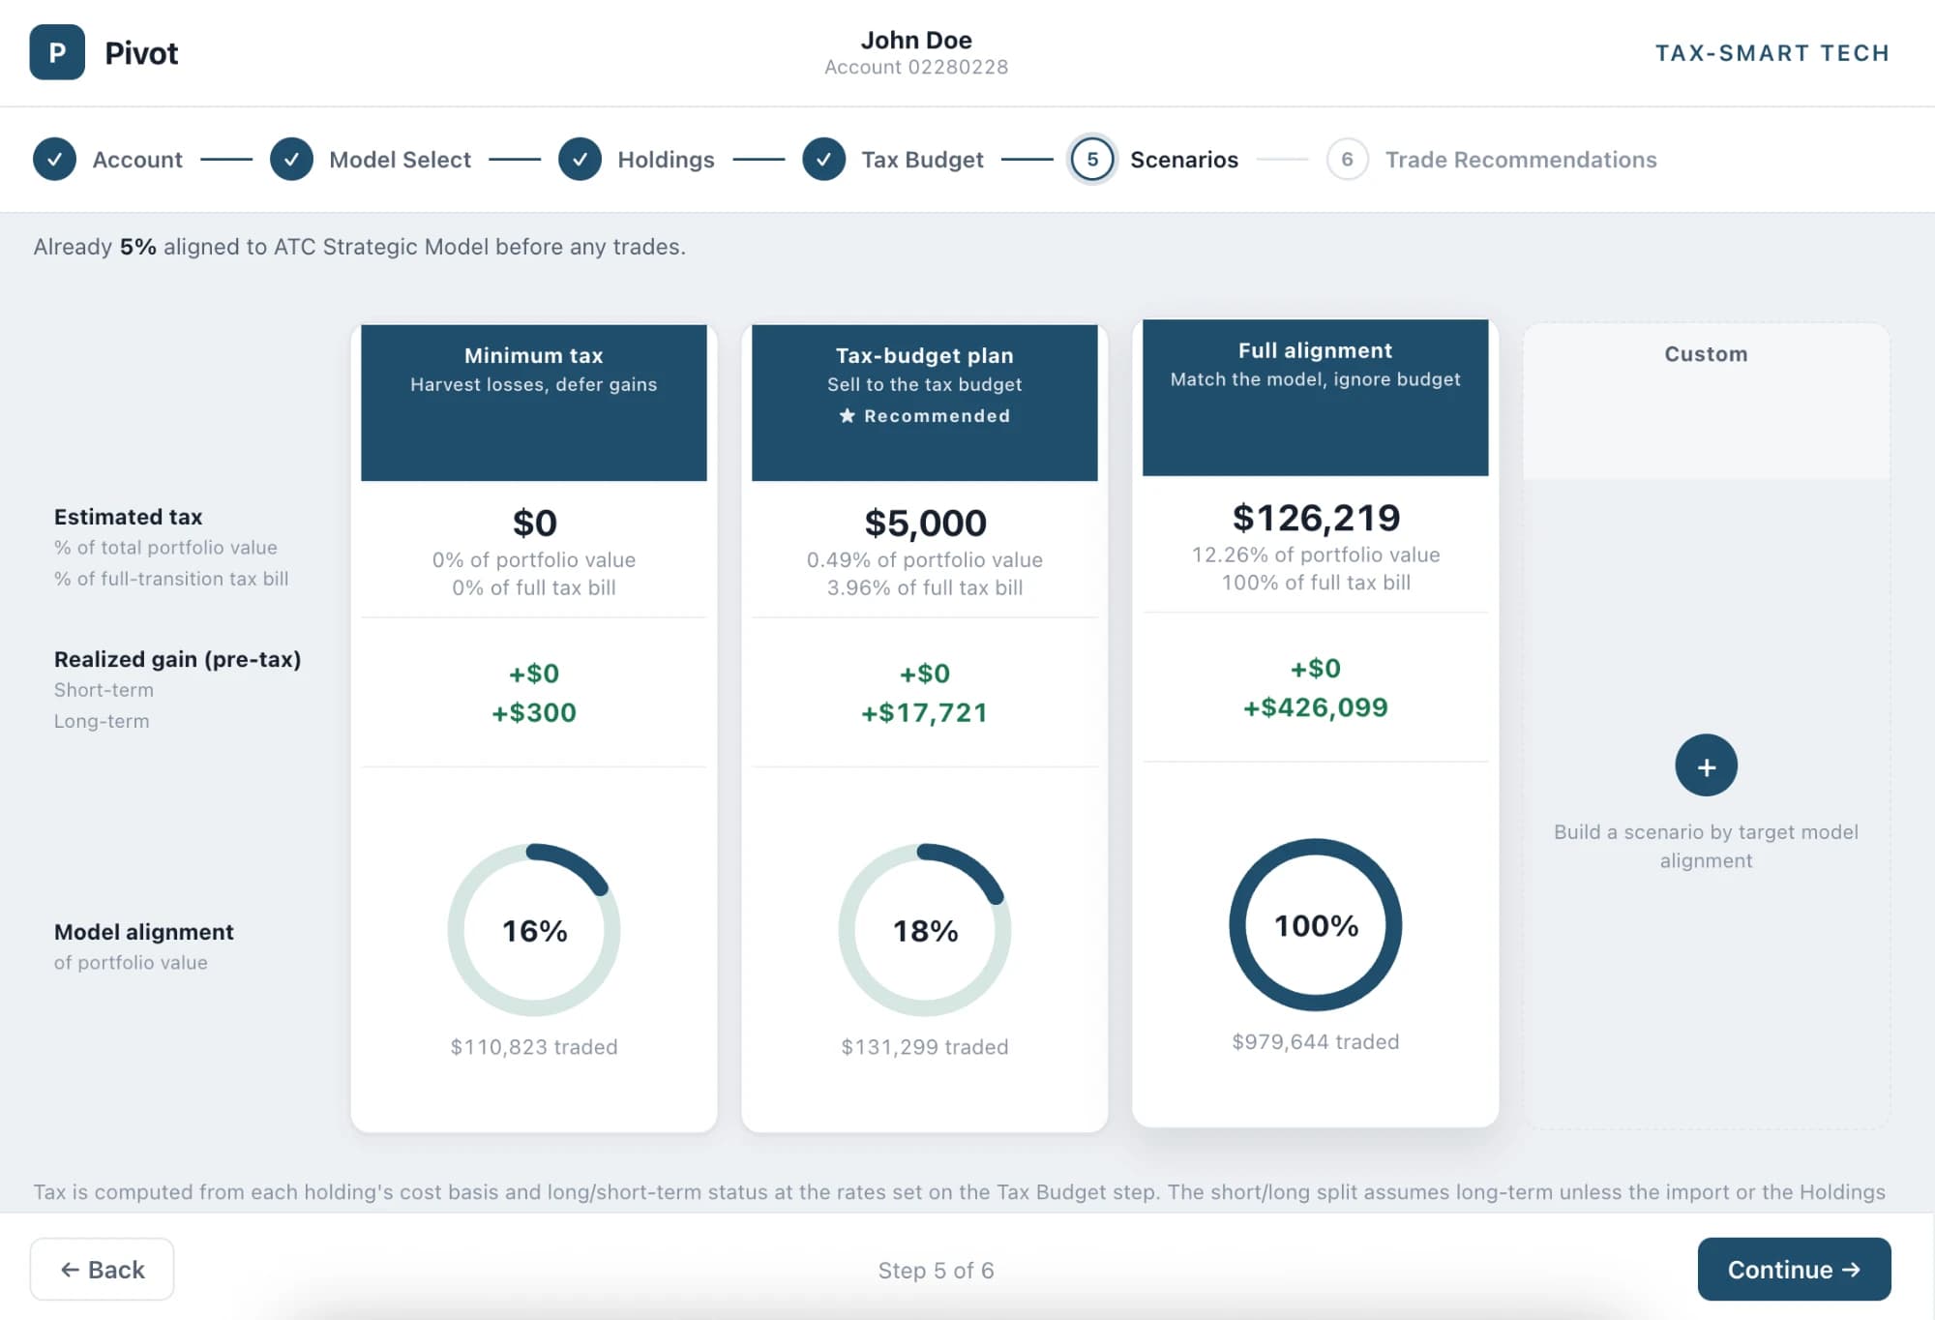The image size is (1935, 1320).
Task: Click the Model Select step checkmark icon
Action: coord(291,160)
